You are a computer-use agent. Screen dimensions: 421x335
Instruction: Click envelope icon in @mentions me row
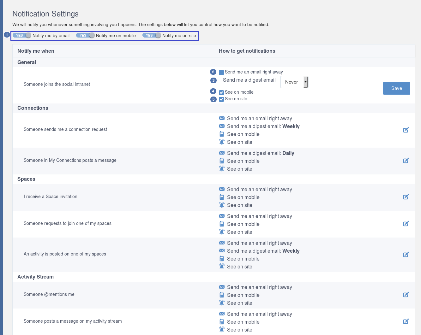[x=222, y=287]
